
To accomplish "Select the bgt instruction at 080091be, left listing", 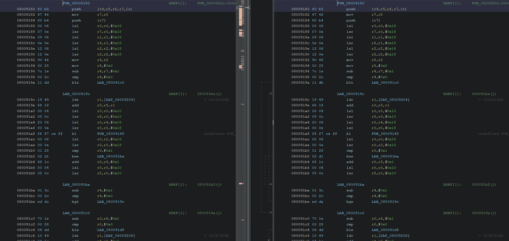I will [75, 202].
